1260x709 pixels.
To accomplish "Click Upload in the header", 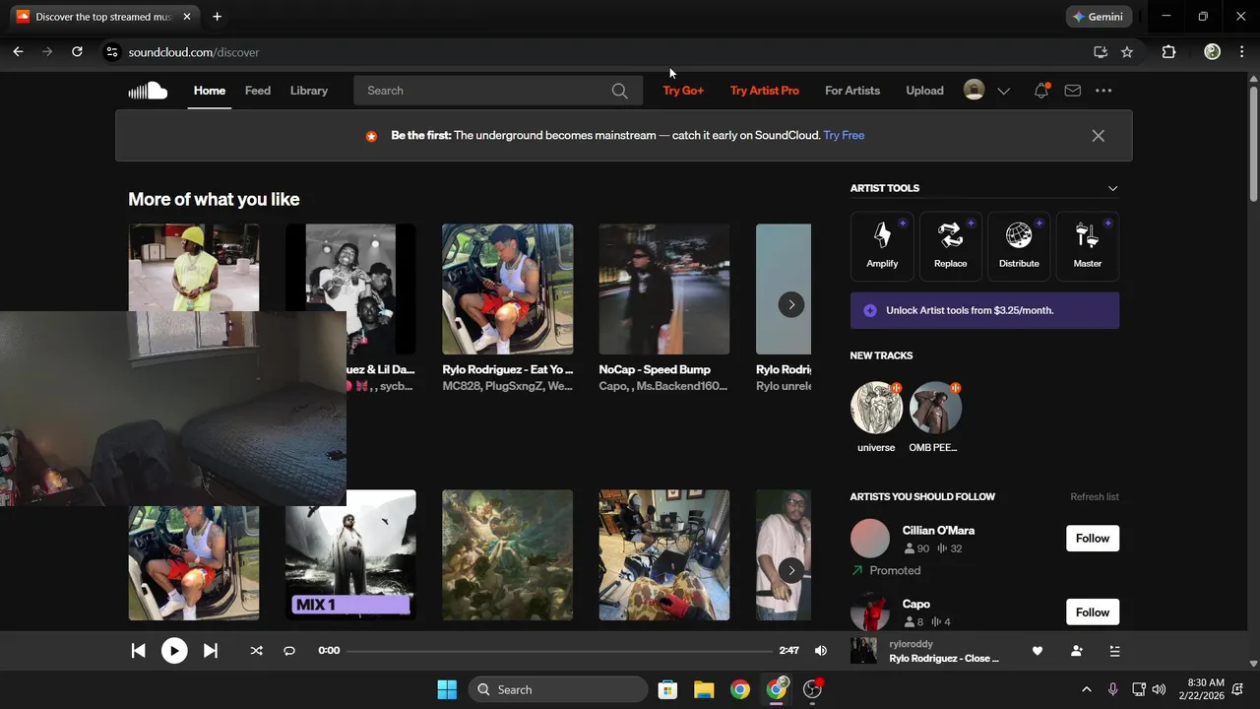I will click(924, 91).
